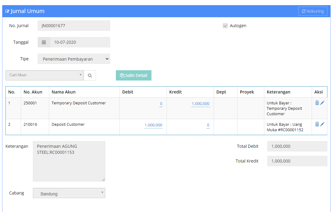Open the Tipe dropdown Penerimaan Pembayaran
Viewport: 334px width, 212px height.
[74, 59]
